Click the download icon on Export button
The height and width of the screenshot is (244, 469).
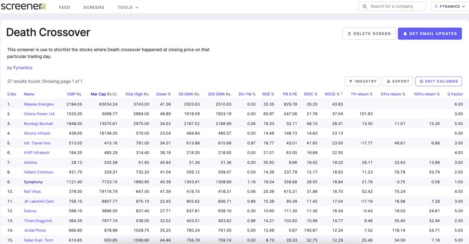click(x=388, y=81)
